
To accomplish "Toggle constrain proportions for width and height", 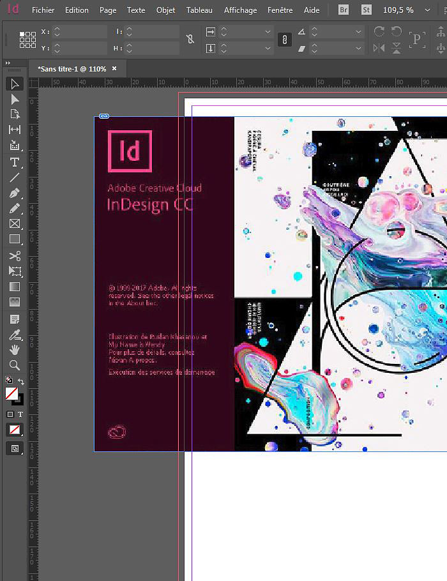I will (190, 40).
